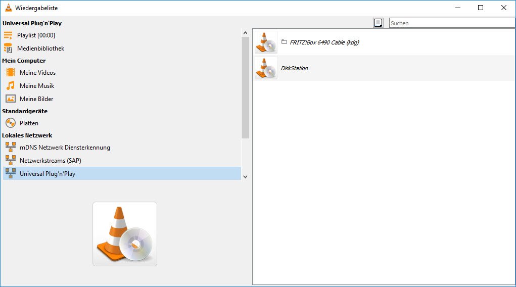Viewport: 516px width, 287px height.
Task: Click the Standardgeräte section header
Action: point(25,111)
